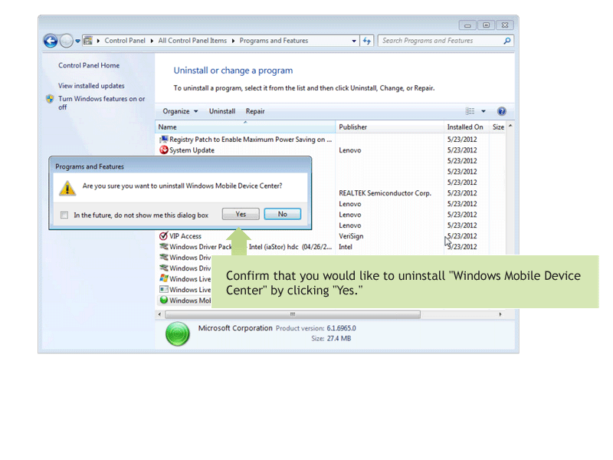Screen dimensions: 613x460
Task: Click the large green icon in details pane
Action: click(178, 333)
